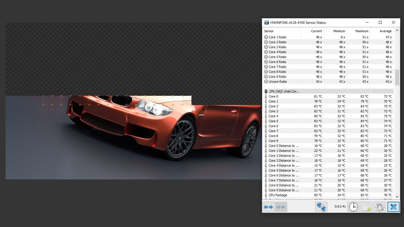Select the CPU Package temperature row
Screen dimensions: 404x227
point(278,195)
